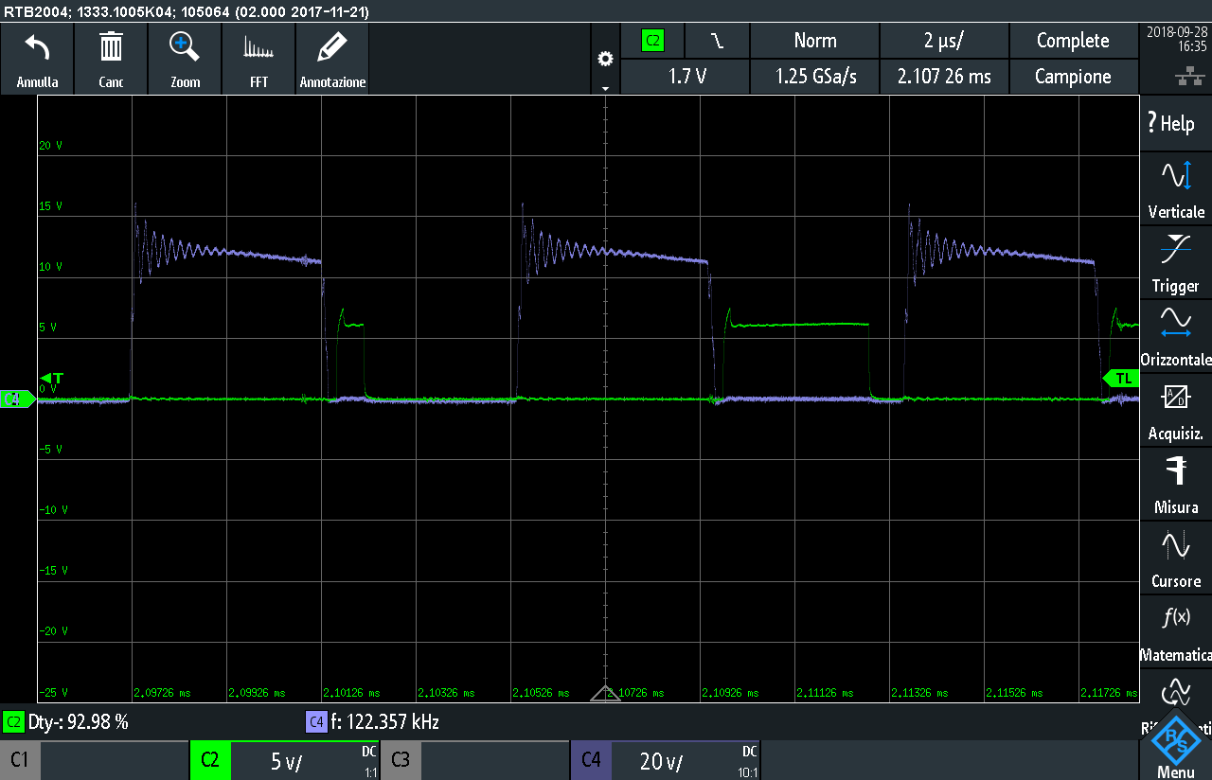Viewport: 1212px width, 780px height.
Task: Click the C2 5 V/ vertical scale
Action: [288, 761]
